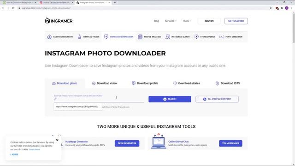Close the Instagram Photo Downloader tab
Image resolution: width=295 pixels, height=166 pixels.
[109, 3]
